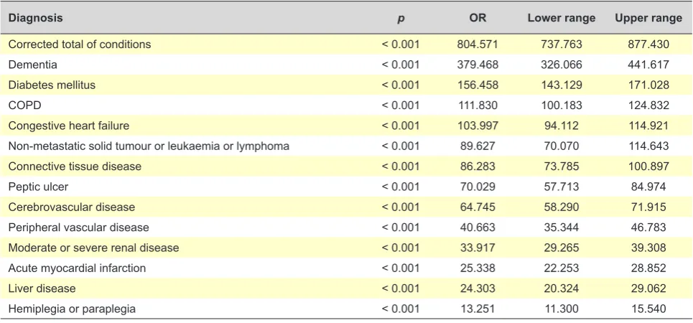Image resolution: width=693 pixels, height=323 pixels.
Task: Click lower range value 737.763
Action: [x=562, y=45]
